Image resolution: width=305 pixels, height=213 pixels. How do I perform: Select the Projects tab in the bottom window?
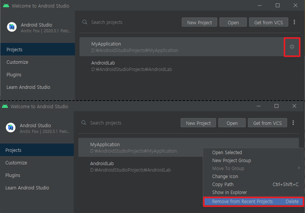[37, 150]
